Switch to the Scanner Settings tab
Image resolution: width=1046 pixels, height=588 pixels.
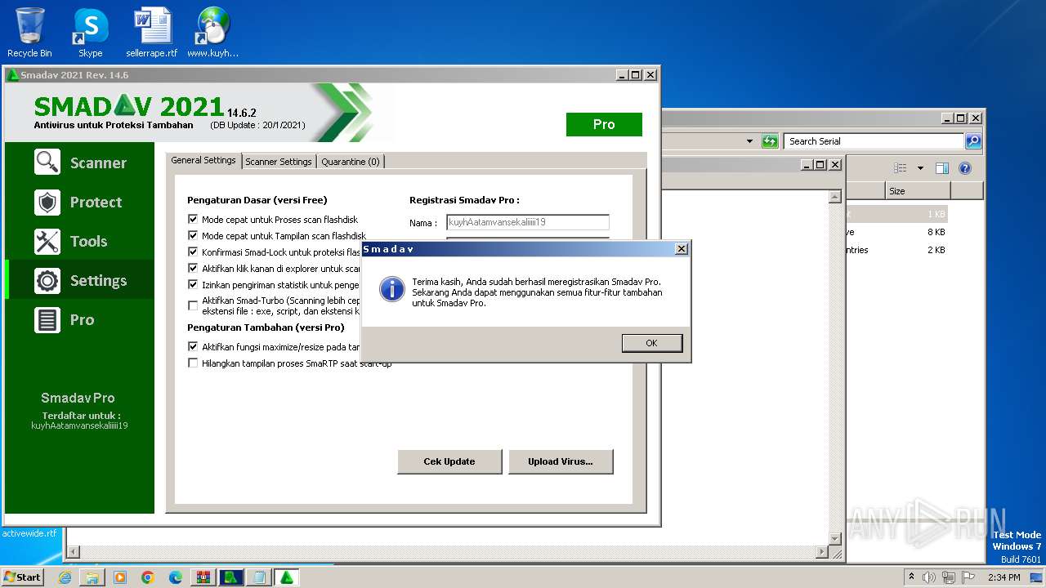point(279,162)
